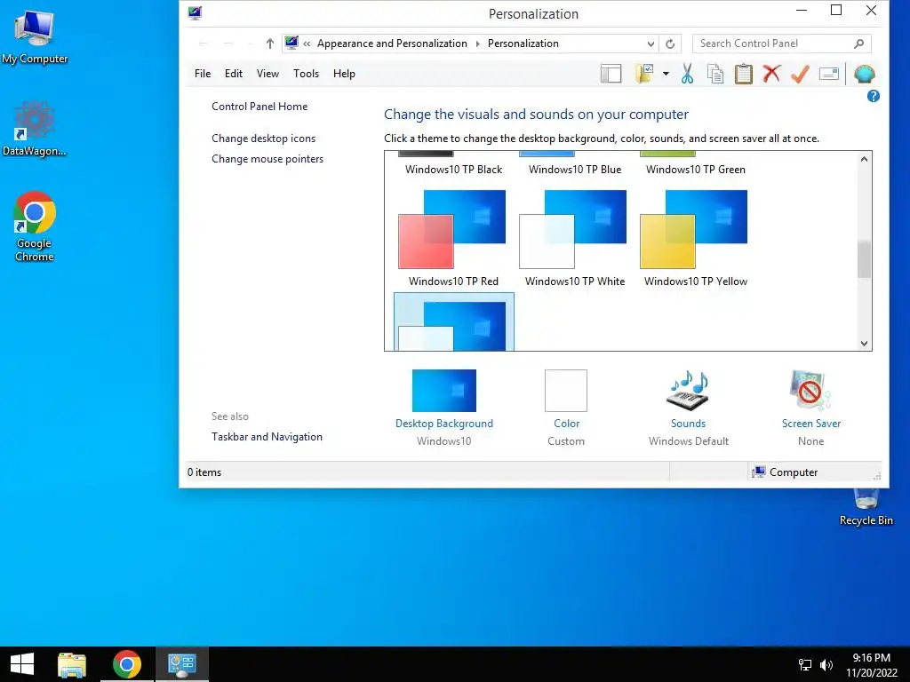Screen dimensions: 910x682
Task: Select the Windows10 TP Red theme
Action: (453, 238)
